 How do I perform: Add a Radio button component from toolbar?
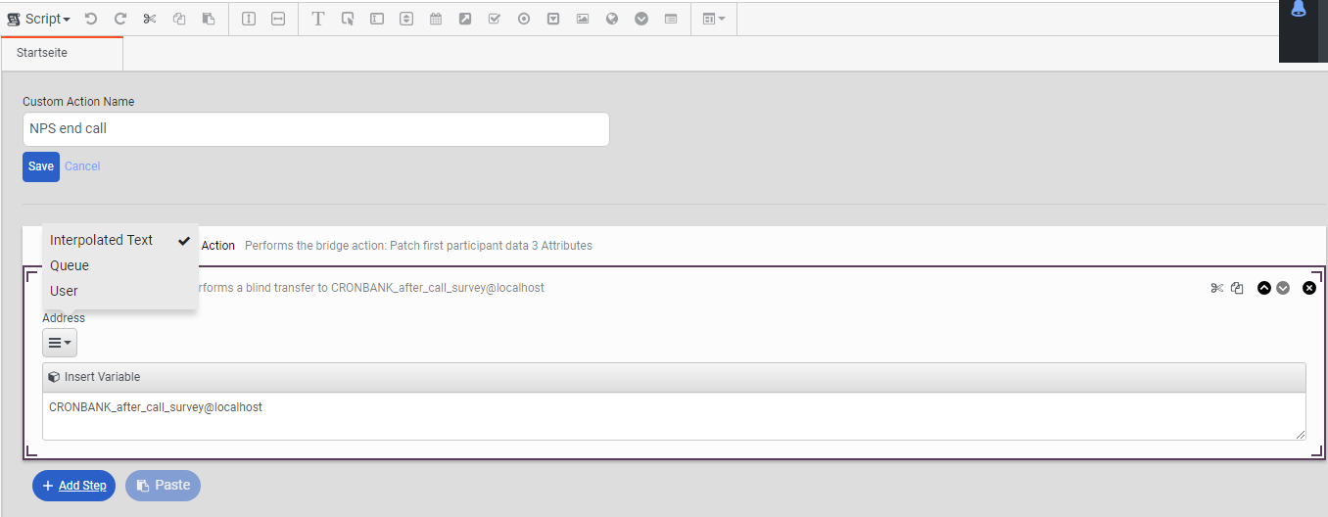(x=524, y=19)
